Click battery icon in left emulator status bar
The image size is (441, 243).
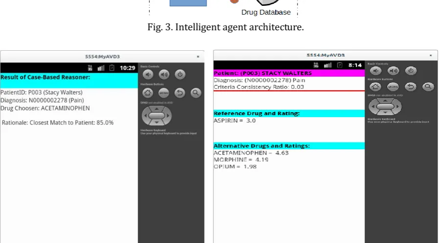(112, 68)
